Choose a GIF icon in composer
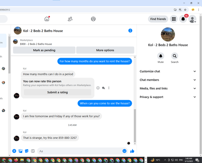The width and height of the screenshot is (202, 163). coord(33,151)
